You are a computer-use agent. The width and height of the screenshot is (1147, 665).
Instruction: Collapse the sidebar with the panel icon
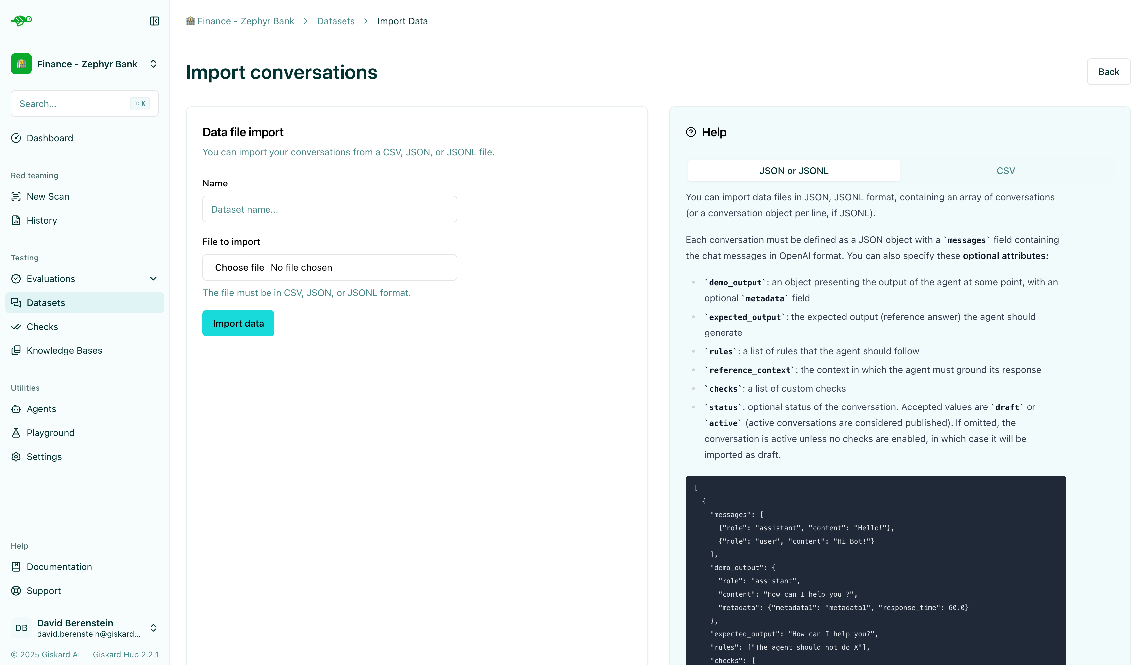tap(154, 21)
